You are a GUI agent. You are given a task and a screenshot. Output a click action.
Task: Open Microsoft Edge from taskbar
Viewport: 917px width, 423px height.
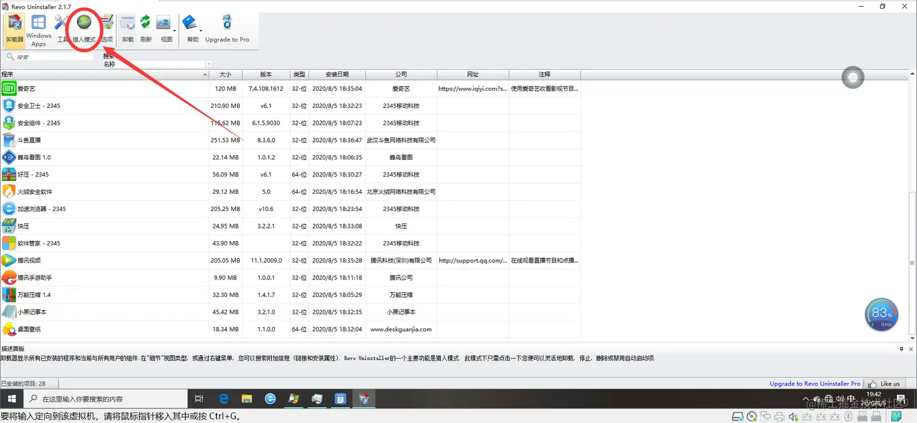point(223,398)
